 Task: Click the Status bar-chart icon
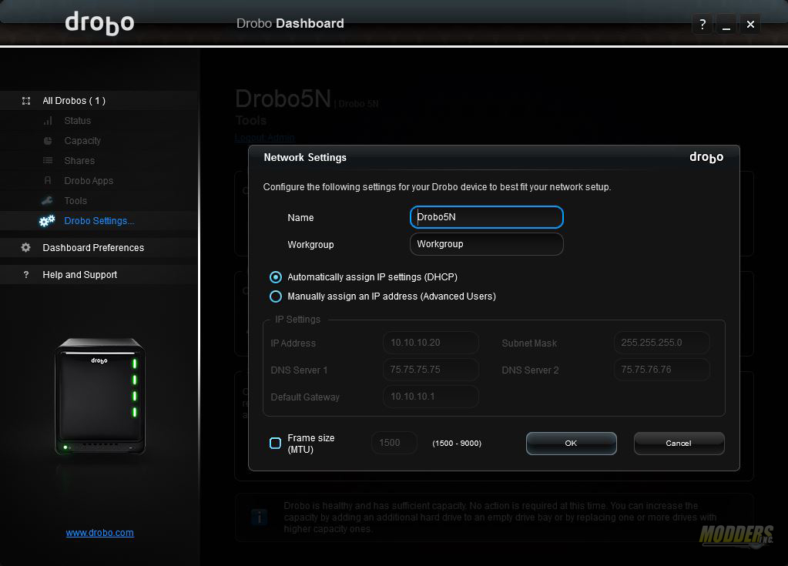click(x=48, y=121)
